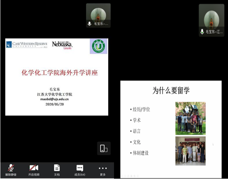Open the 成员(64) members list
228x179 pixels.
tap(79, 170)
